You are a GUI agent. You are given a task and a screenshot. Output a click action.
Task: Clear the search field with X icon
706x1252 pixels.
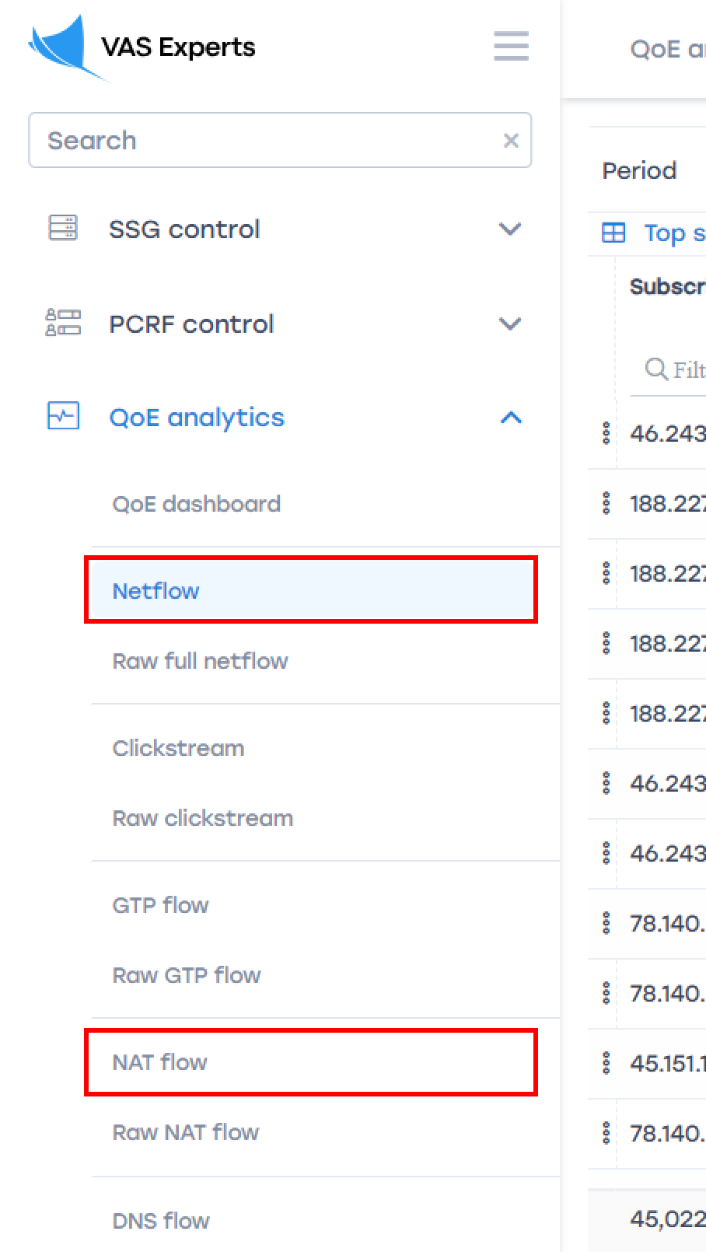pos(511,141)
